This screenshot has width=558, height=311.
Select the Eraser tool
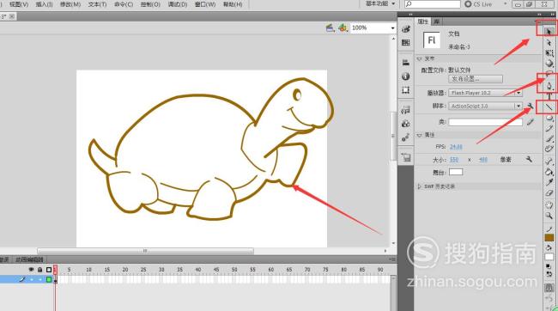point(549,193)
